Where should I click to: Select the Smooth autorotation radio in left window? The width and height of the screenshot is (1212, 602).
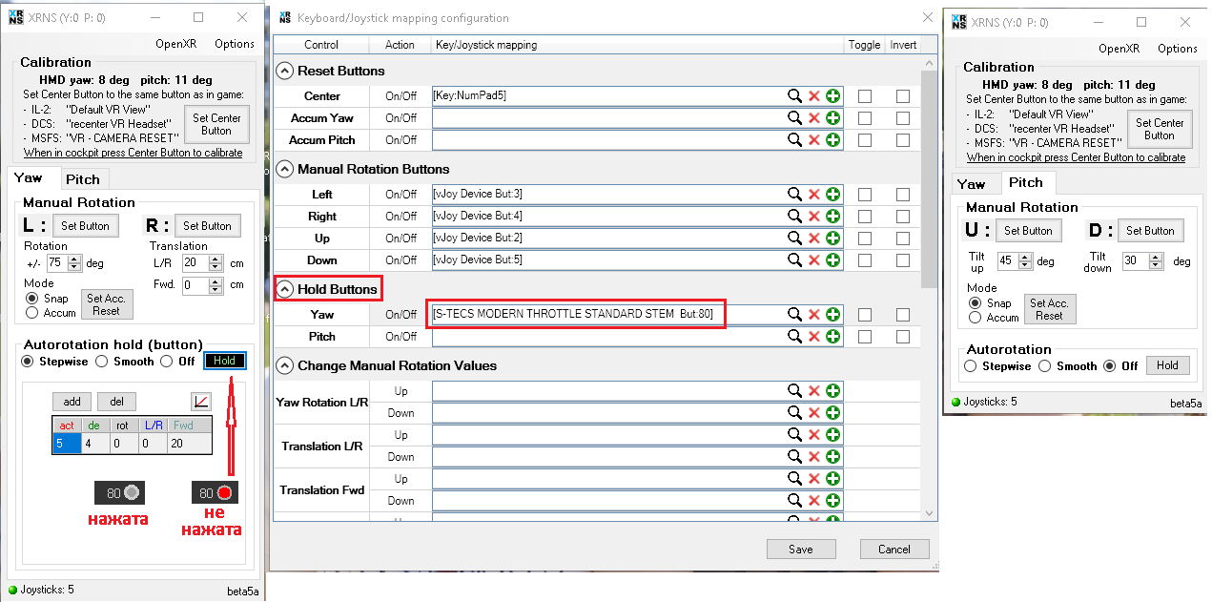pos(106,362)
